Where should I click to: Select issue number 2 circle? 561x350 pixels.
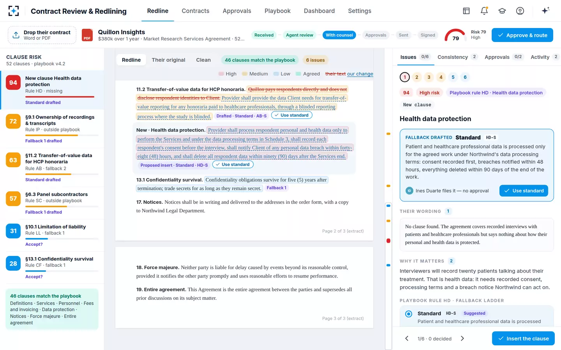(x=417, y=77)
